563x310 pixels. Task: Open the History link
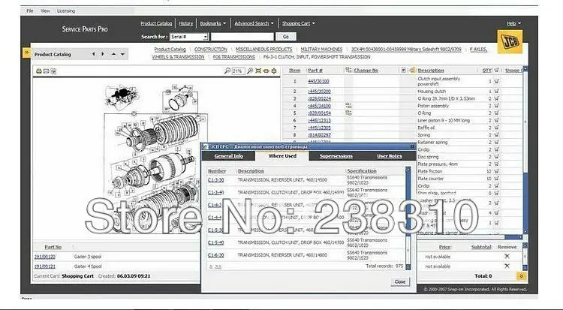coord(186,23)
